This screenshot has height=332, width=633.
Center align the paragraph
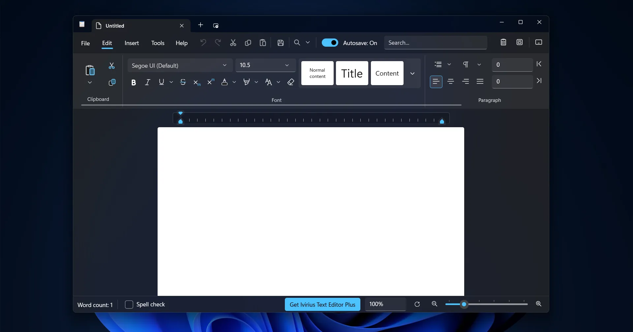point(451,82)
